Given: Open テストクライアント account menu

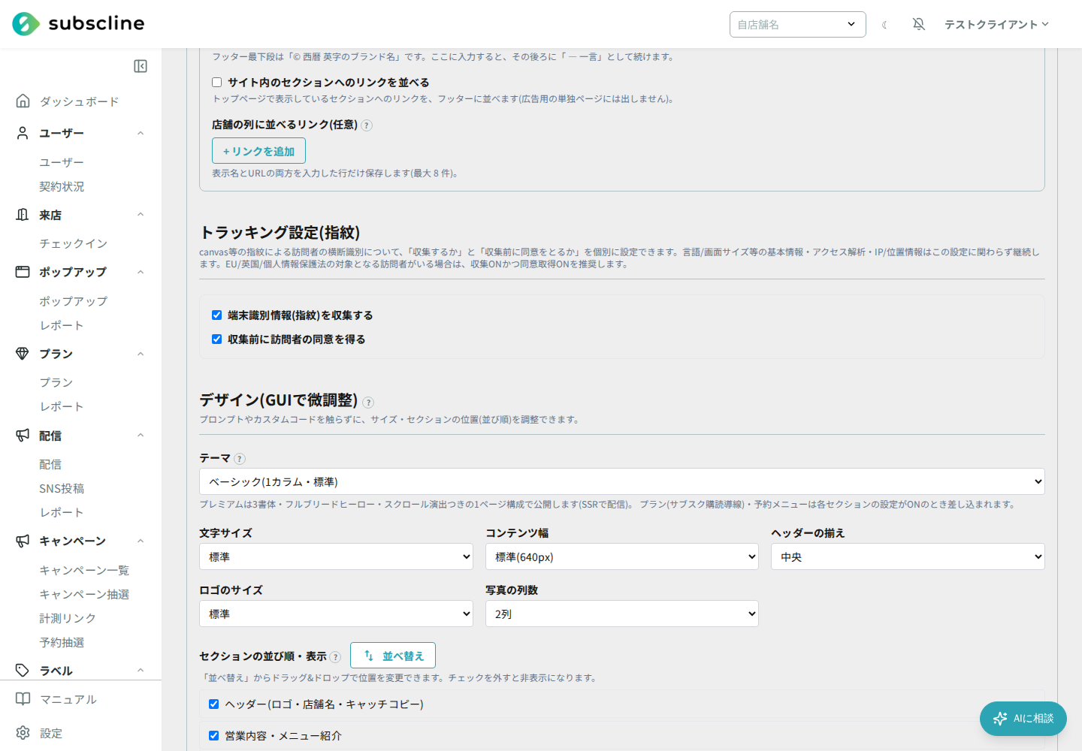Looking at the screenshot, I should pos(996,25).
